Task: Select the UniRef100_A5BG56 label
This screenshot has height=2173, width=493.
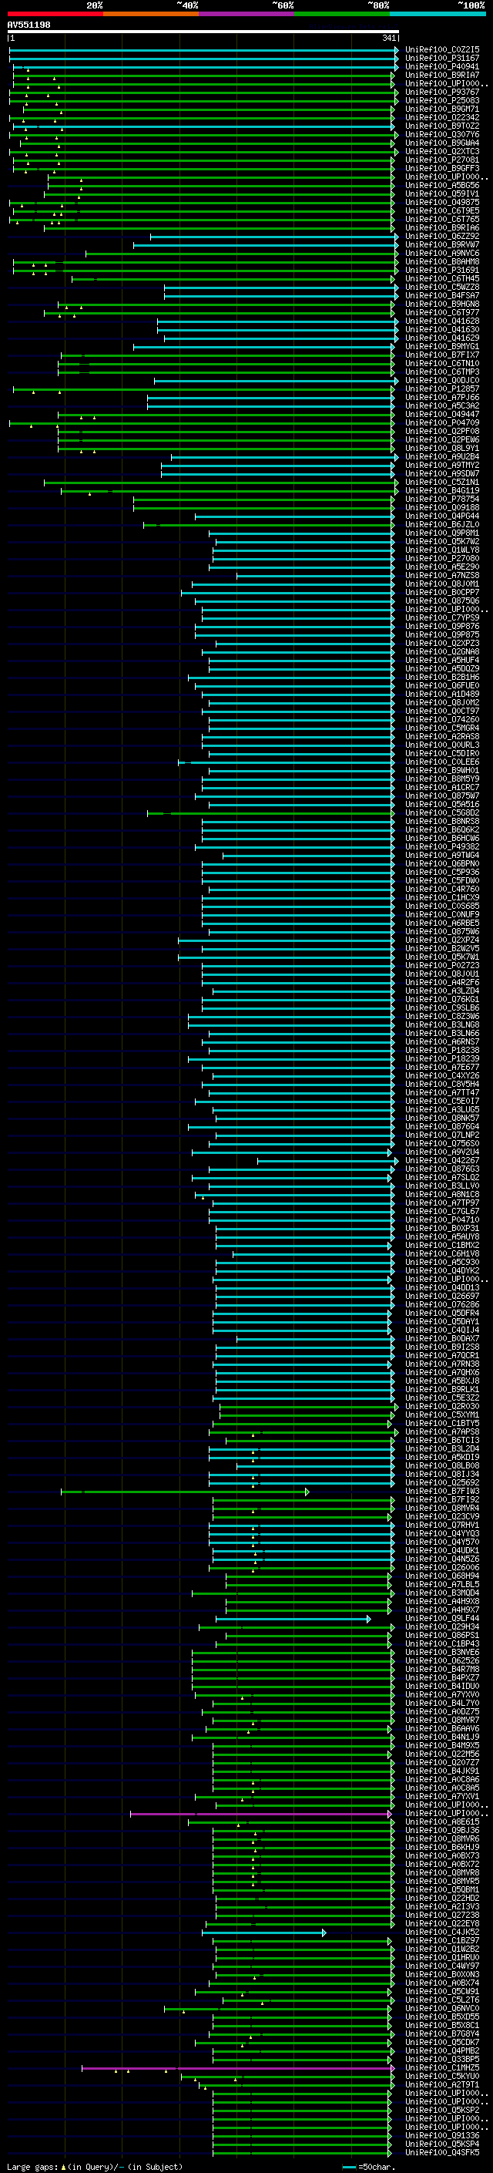Action: pyautogui.click(x=442, y=185)
